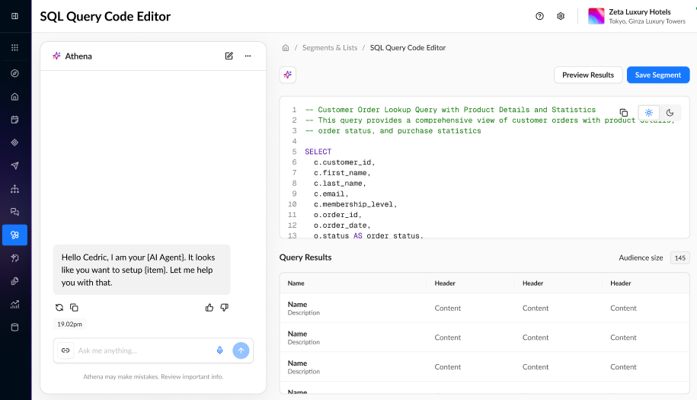Open the diamond target icon in sidebar
The image size is (697, 400).
[x=14, y=142]
